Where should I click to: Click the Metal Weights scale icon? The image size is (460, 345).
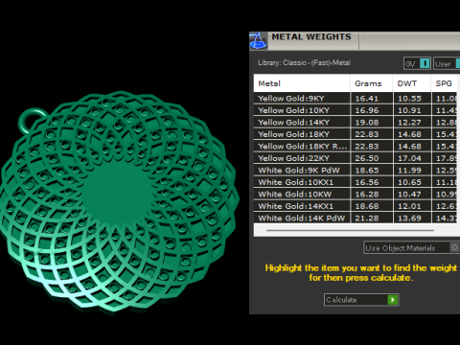pos(258,41)
